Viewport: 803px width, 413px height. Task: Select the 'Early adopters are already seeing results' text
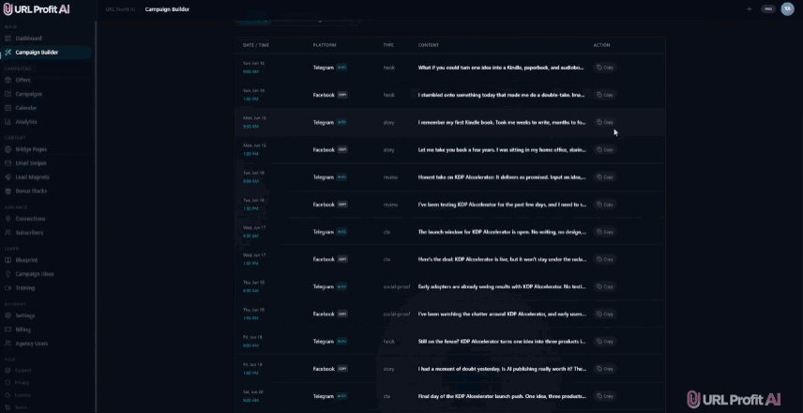click(x=502, y=286)
